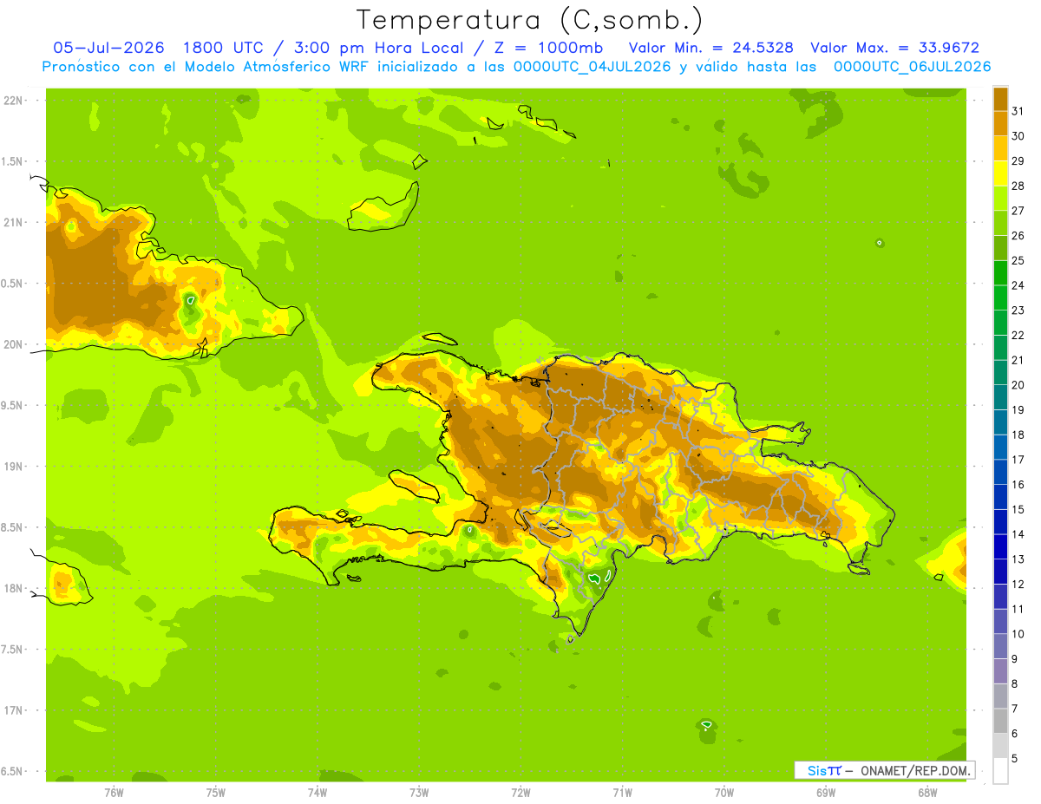This screenshot has width=1041, height=804.
Task: Click the colorbar legend value 31
Action: point(1018,111)
